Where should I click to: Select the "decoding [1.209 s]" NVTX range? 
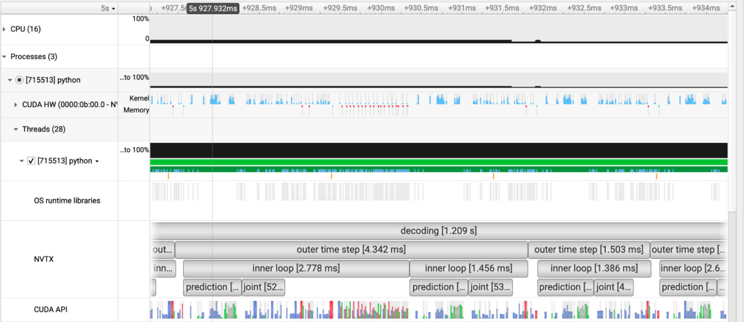pyautogui.click(x=438, y=231)
